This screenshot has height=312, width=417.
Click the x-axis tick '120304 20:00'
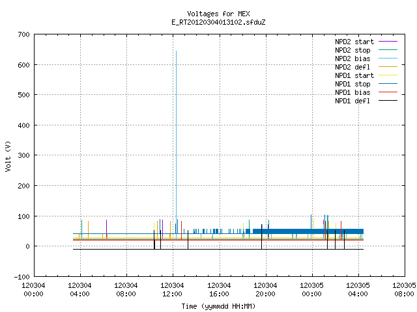[265, 290]
